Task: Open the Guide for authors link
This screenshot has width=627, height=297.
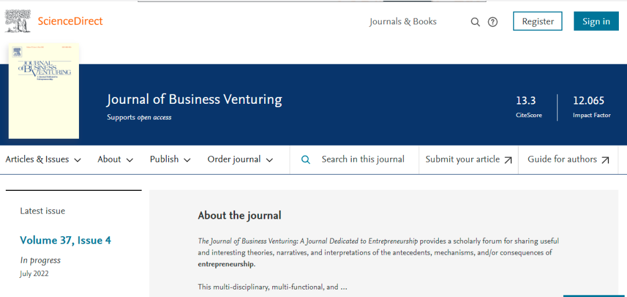Action: (562, 160)
